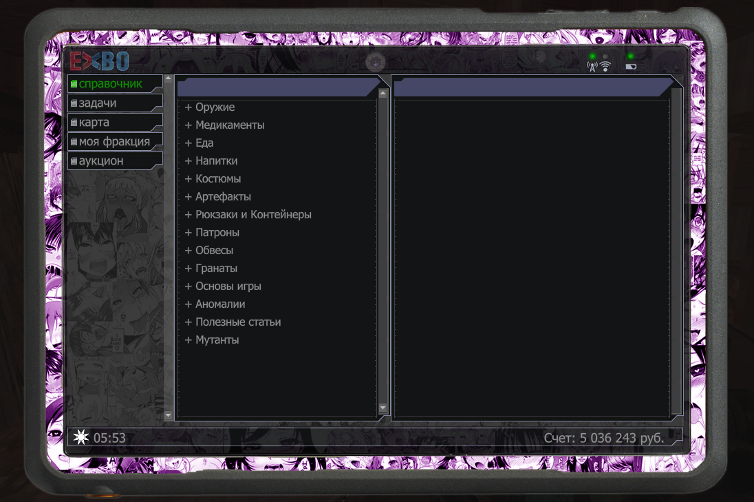Screen dimensions: 754x502
Task: Expand the Патроны category plus sign
Action: [x=188, y=233]
